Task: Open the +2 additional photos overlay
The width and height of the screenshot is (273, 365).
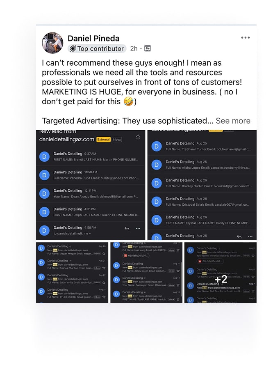Action: (221, 273)
